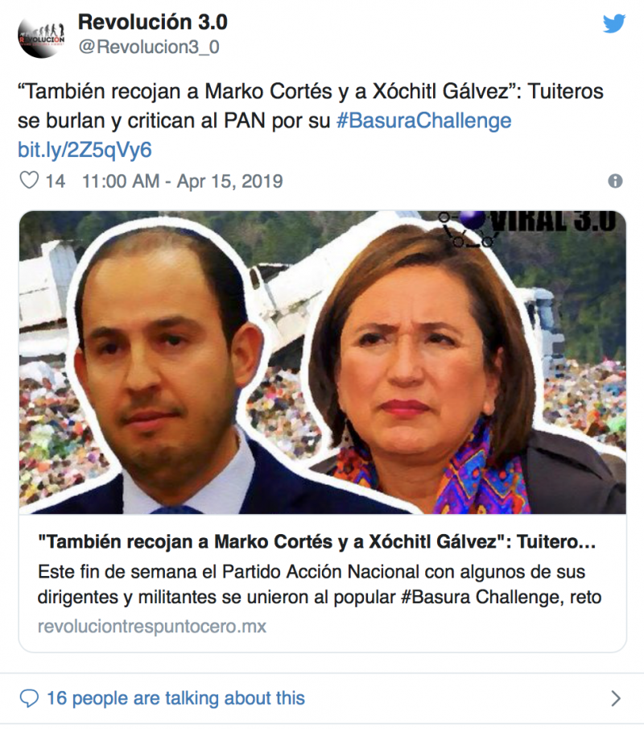Expand conversation with right chevron arrow
This screenshot has width=644, height=729.
(x=616, y=698)
